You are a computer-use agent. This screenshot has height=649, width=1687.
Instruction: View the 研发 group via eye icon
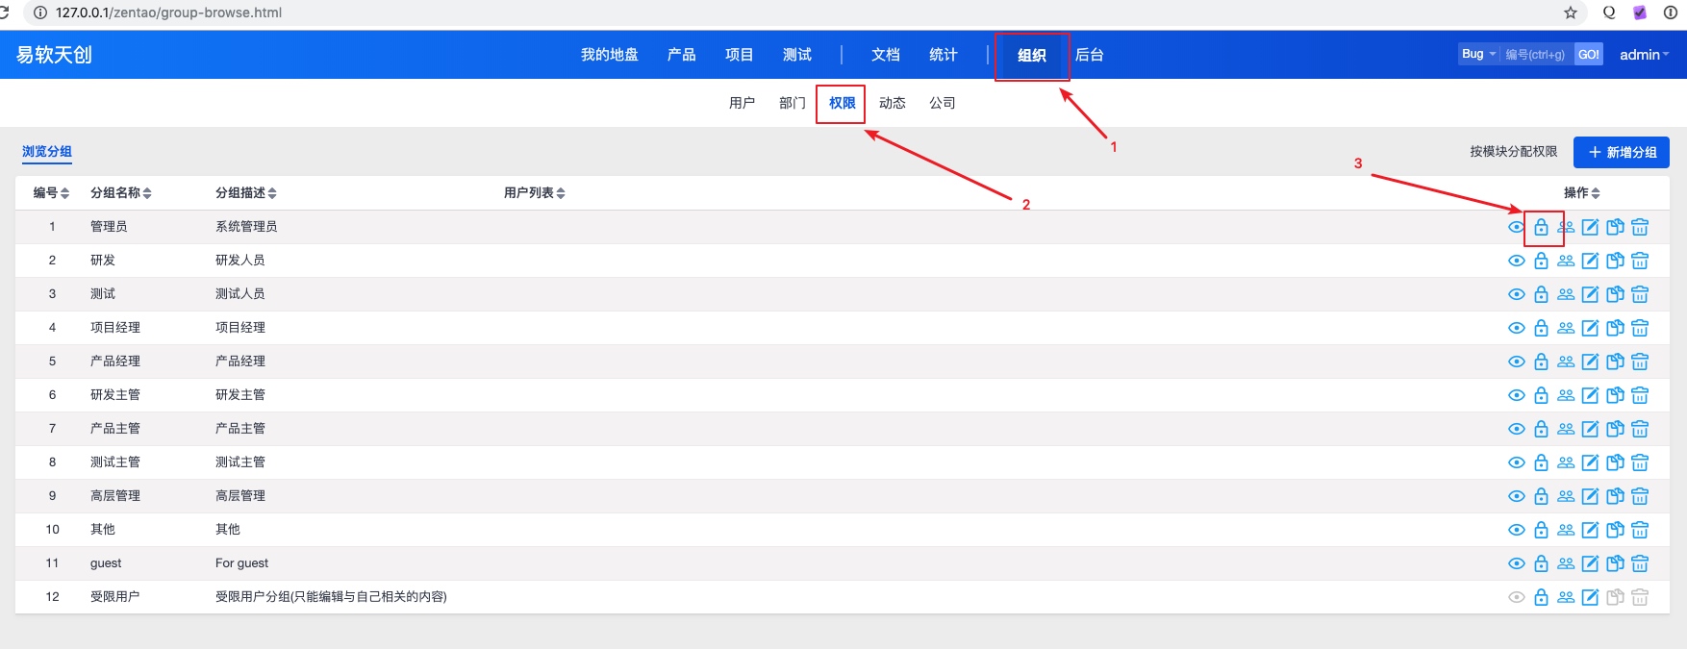1517,261
